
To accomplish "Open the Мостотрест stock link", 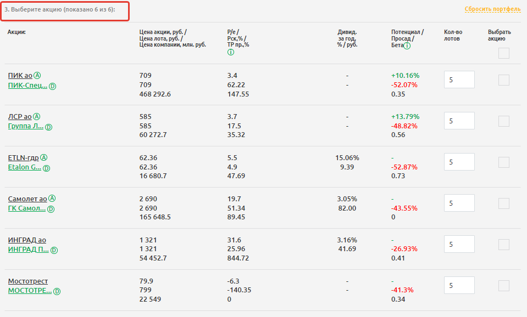I will click(x=28, y=281).
